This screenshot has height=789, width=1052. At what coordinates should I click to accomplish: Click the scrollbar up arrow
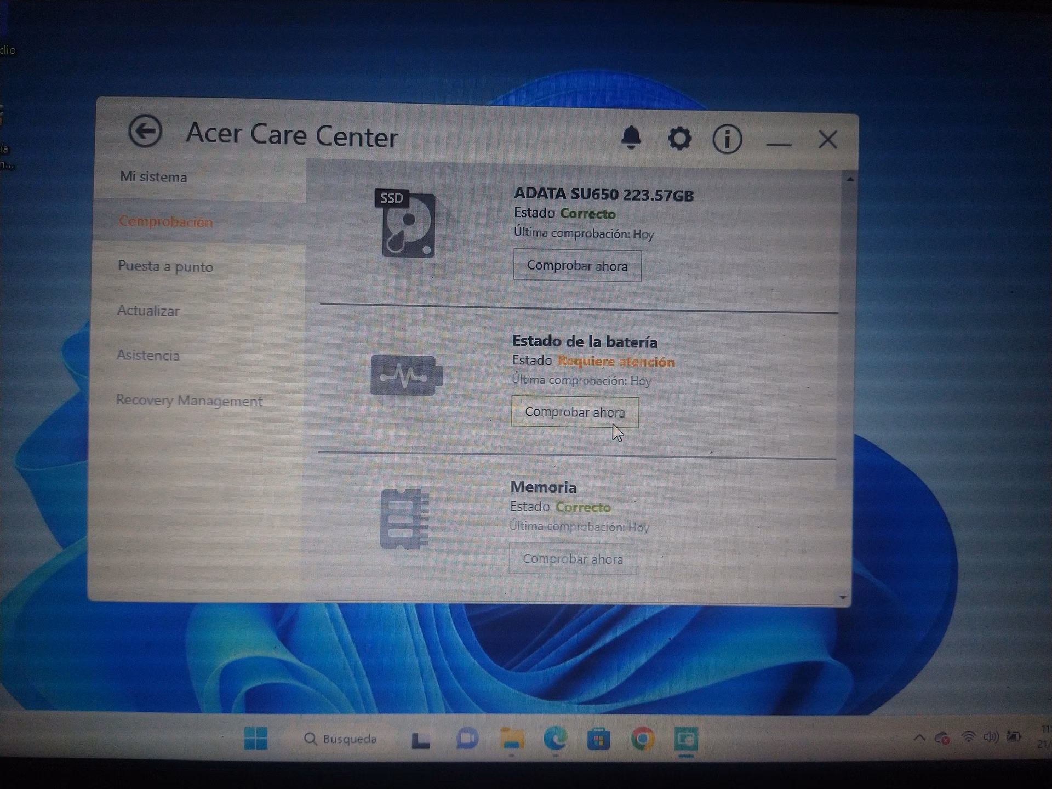[x=850, y=179]
